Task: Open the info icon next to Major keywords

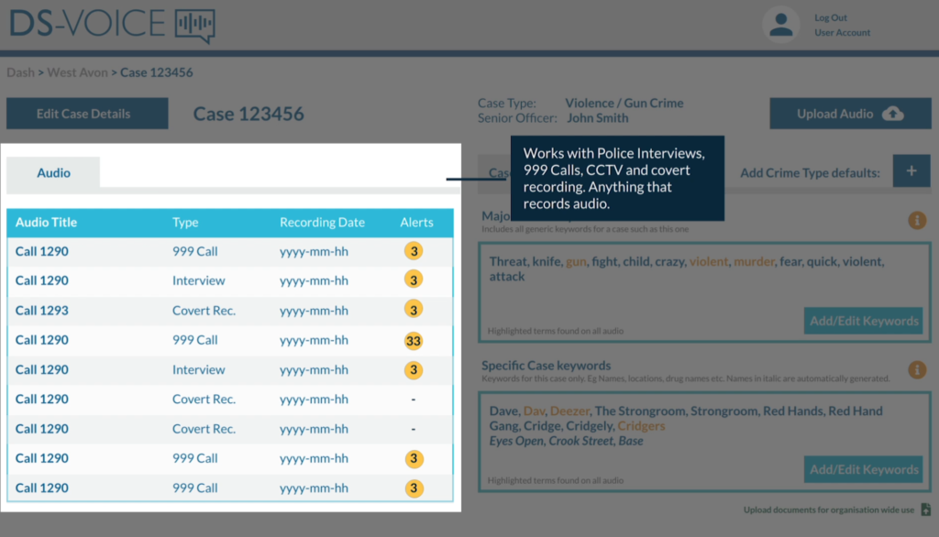Action: click(917, 220)
